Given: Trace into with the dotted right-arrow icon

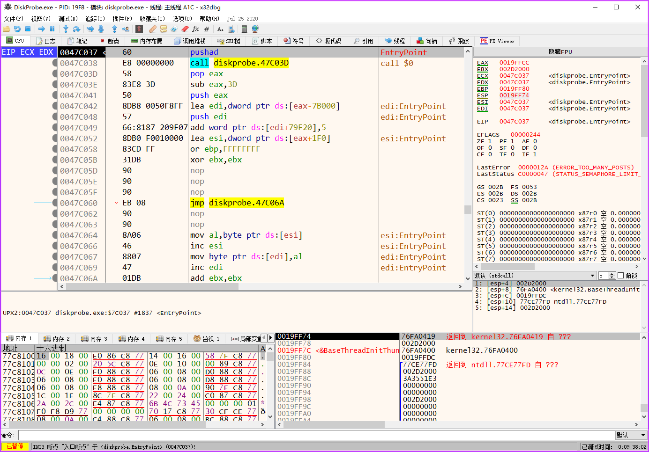Looking at the screenshot, I should (90, 29).
